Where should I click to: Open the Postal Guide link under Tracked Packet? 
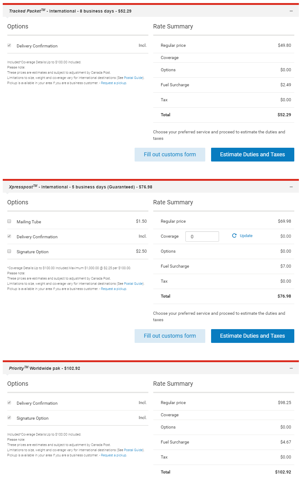pos(133,78)
